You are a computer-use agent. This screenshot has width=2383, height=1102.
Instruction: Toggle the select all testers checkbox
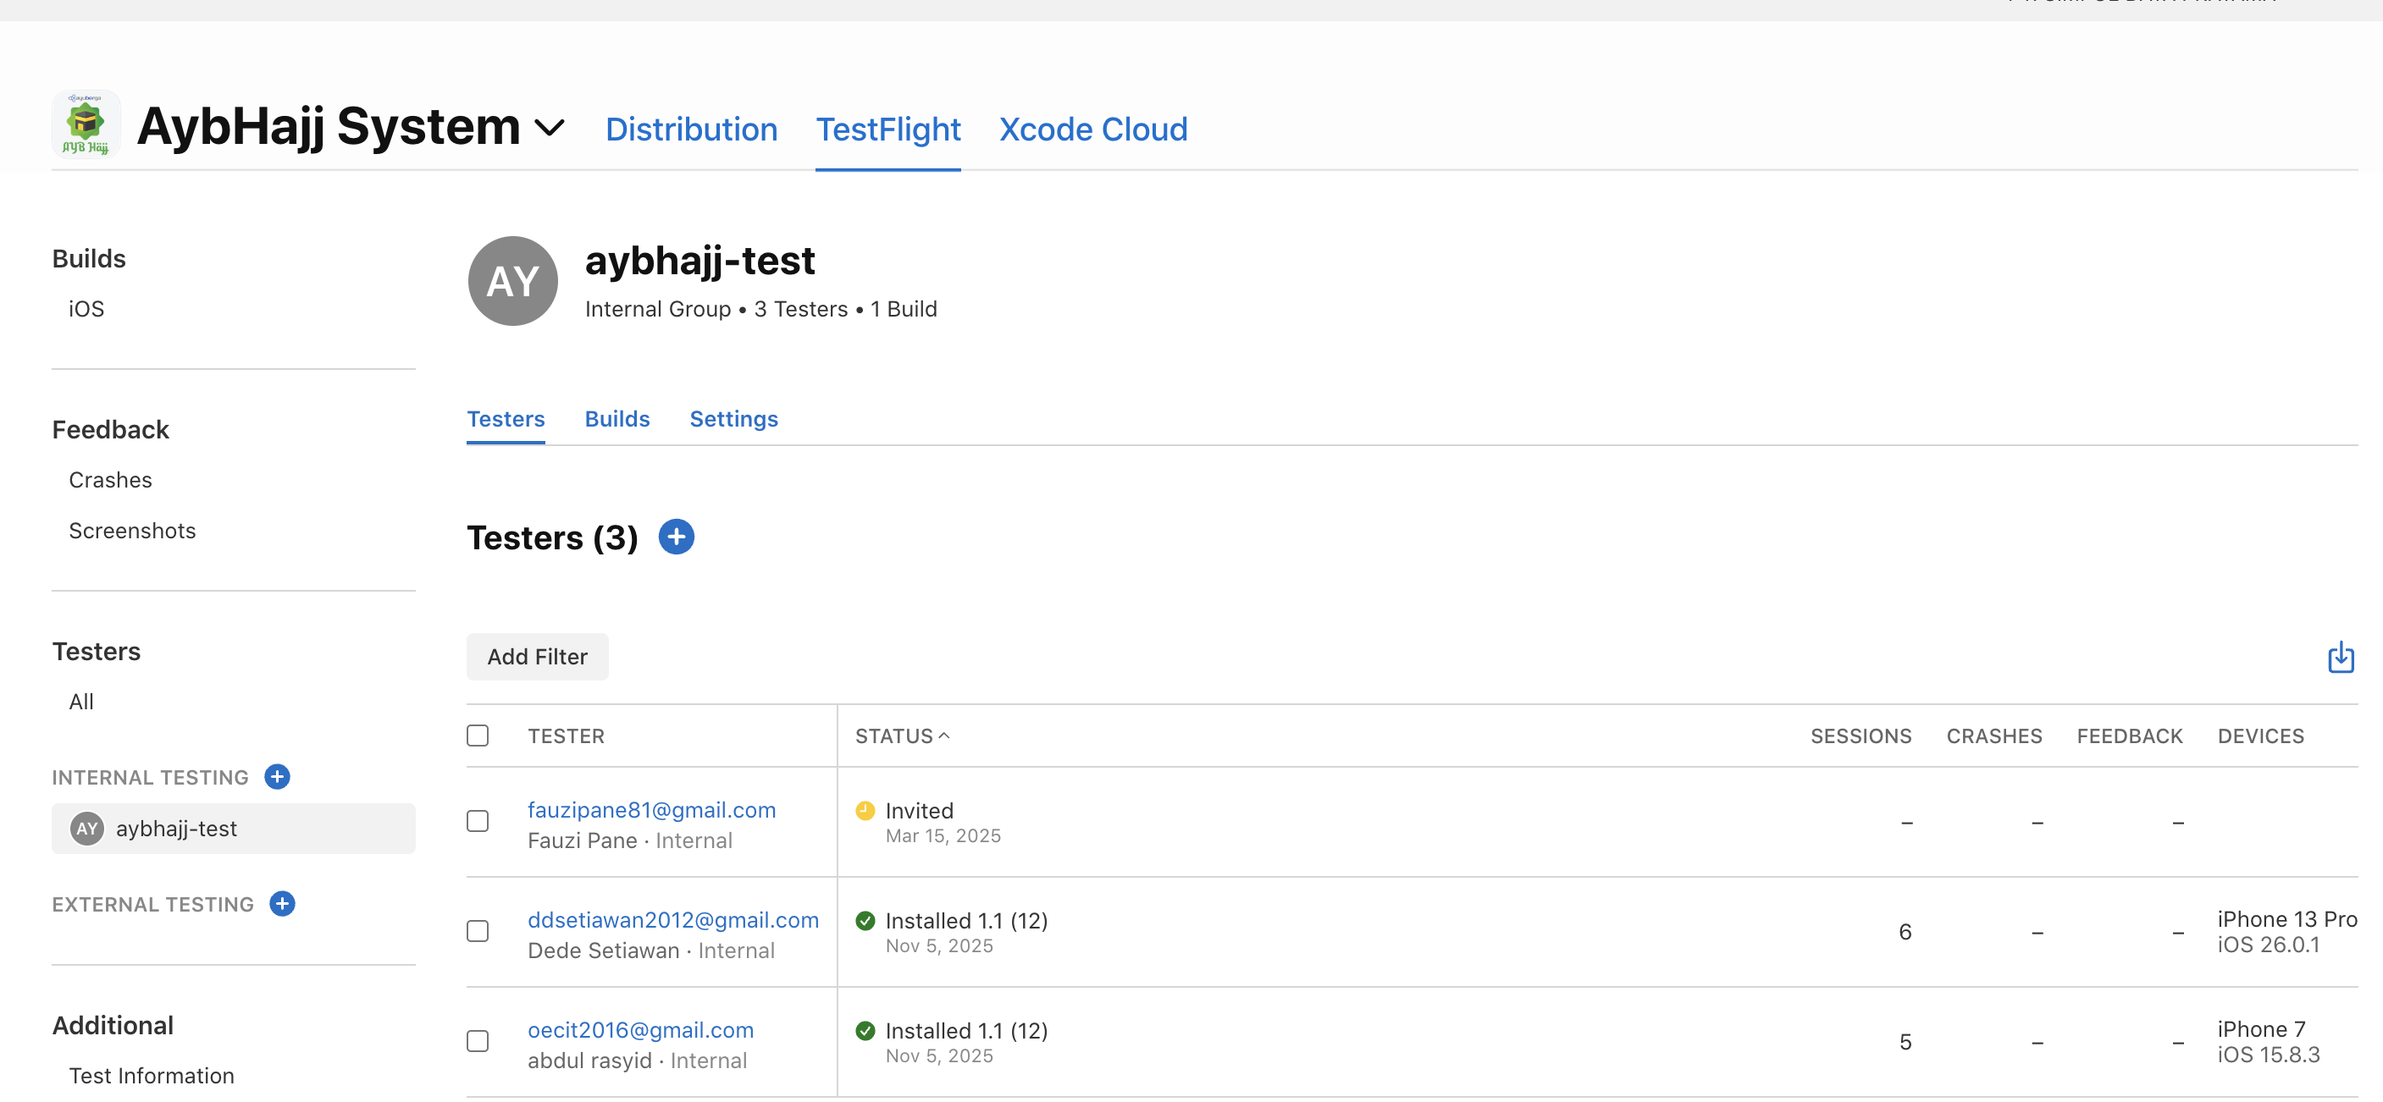click(478, 735)
